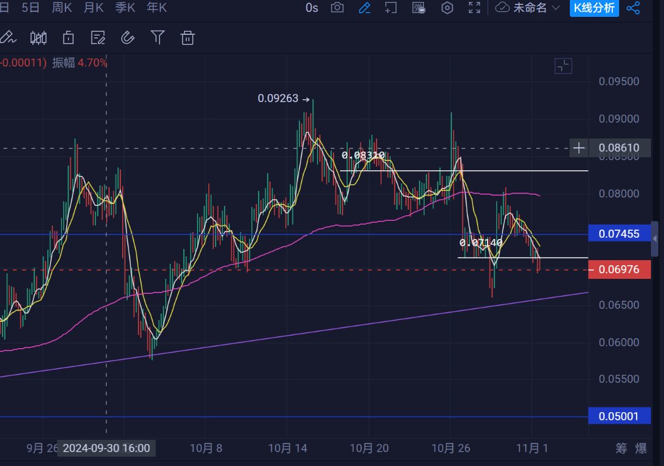Select the 0.07140 horizontal line label
Screen dimensions: 664x466
pyautogui.click(x=481, y=243)
